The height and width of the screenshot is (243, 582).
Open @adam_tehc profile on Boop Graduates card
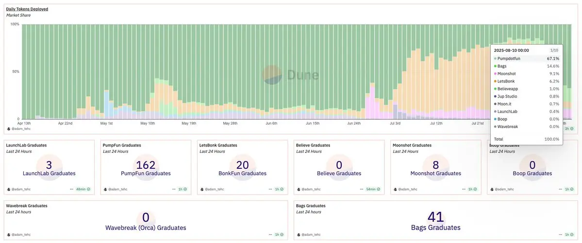coord(502,189)
